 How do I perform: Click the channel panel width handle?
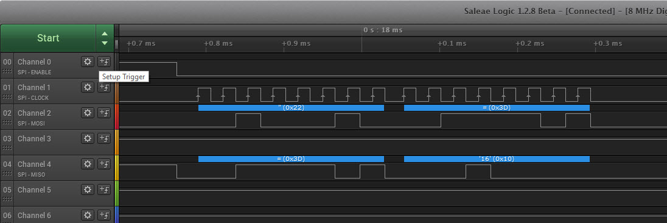(x=117, y=44)
